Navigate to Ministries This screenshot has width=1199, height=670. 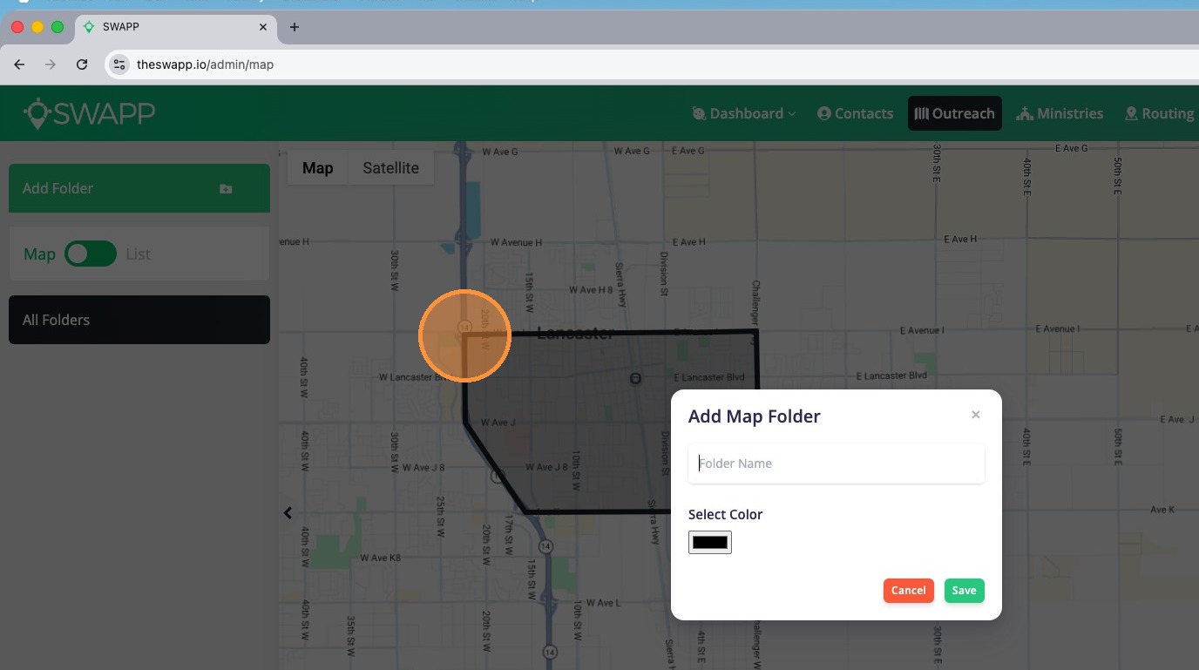coord(1060,113)
